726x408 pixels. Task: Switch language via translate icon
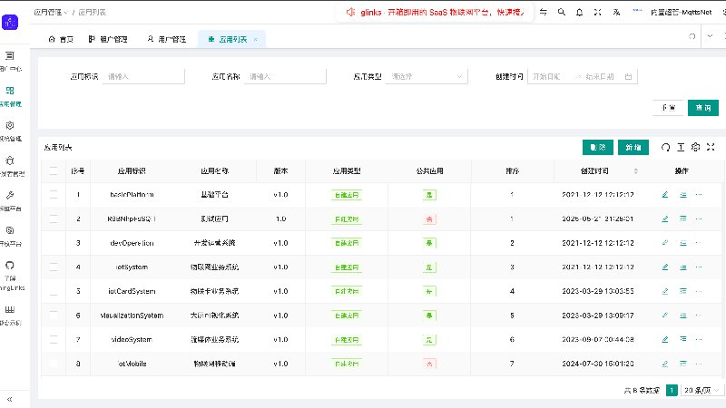[x=616, y=12]
